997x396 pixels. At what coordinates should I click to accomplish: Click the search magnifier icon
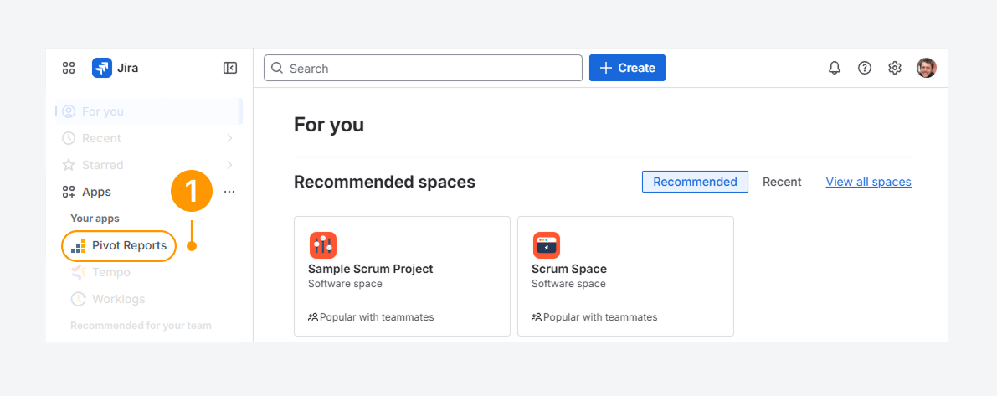pyautogui.click(x=276, y=68)
